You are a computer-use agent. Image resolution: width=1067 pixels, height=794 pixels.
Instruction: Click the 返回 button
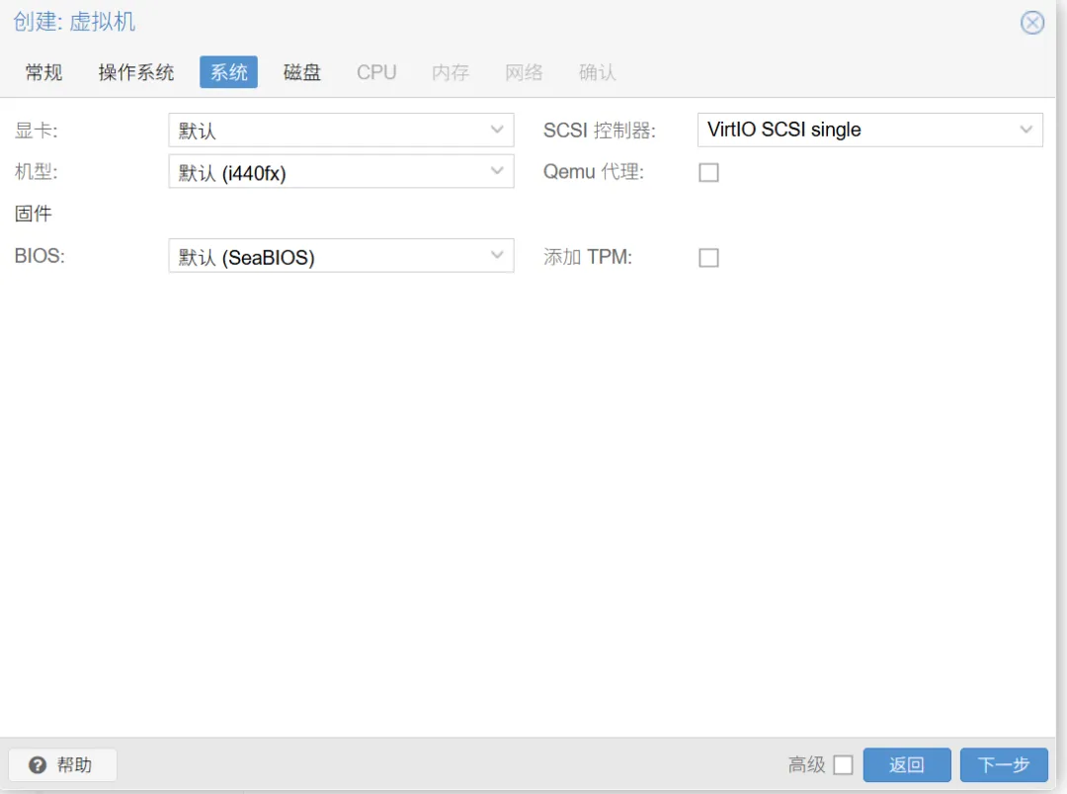click(906, 764)
